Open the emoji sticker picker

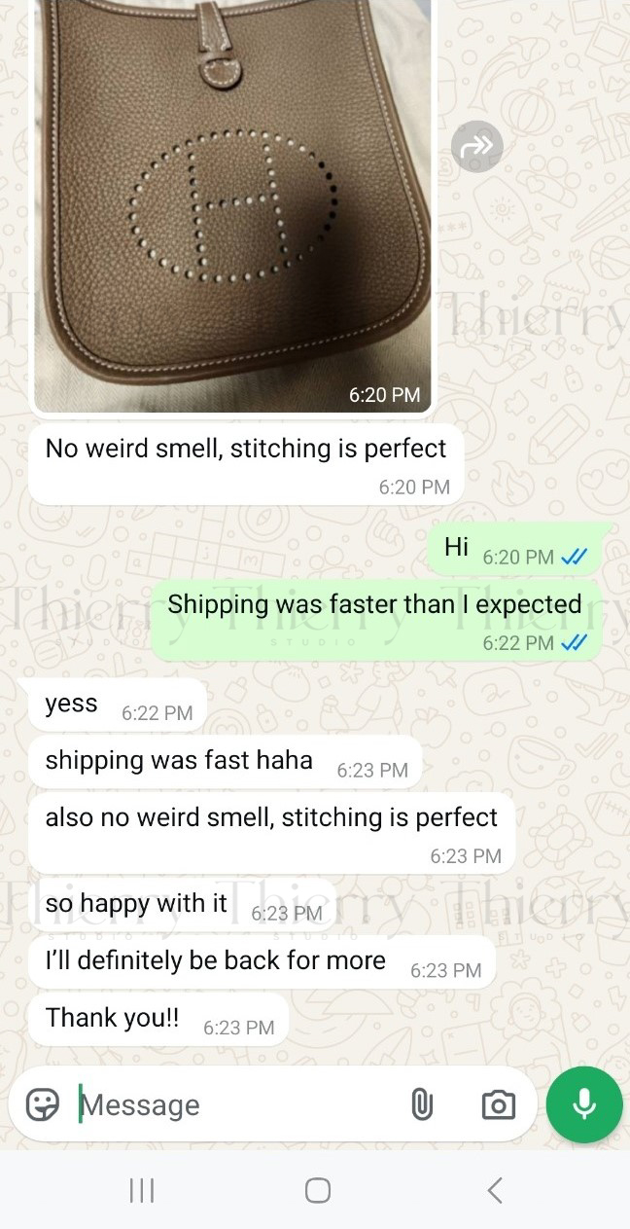point(42,1104)
